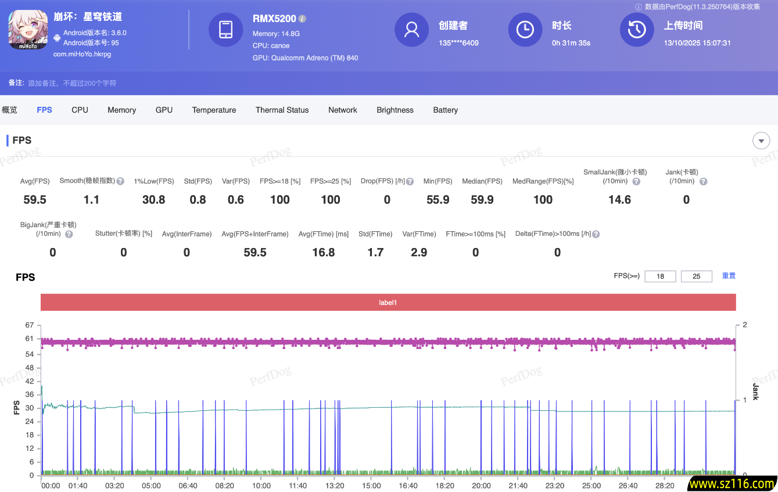Click the upload time history icon
The height and width of the screenshot is (492, 778).
(637, 30)
